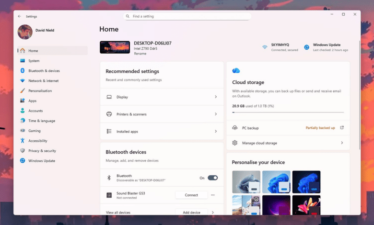Turn off the Bluetooth toggle
Image resolution: width=374 pixels, height=225 pixels.
click(x=212, y=178)
